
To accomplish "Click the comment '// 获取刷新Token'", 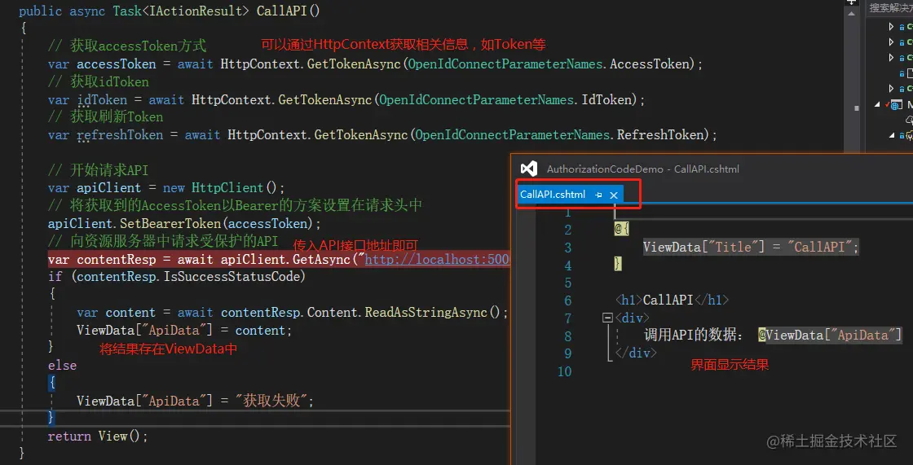I will click(x=105, y=117).
